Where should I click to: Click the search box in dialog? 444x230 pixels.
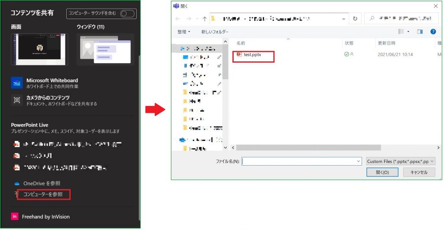402,19
